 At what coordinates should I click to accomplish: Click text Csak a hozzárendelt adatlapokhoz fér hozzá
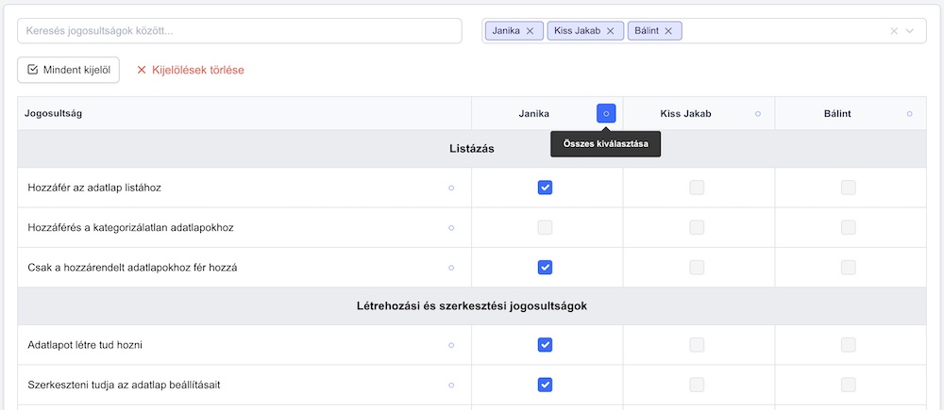132,268
